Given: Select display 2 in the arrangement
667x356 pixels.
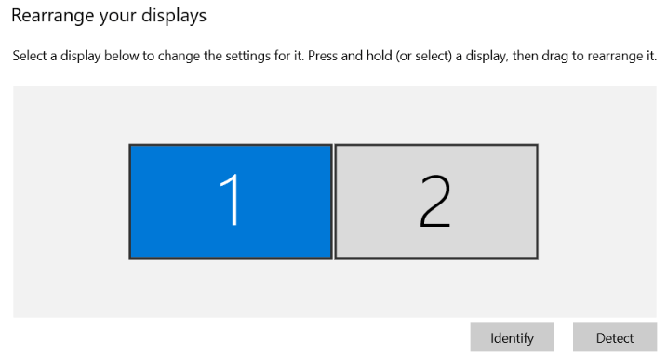Looking at the screenshot, I should [x=436, y=202].
